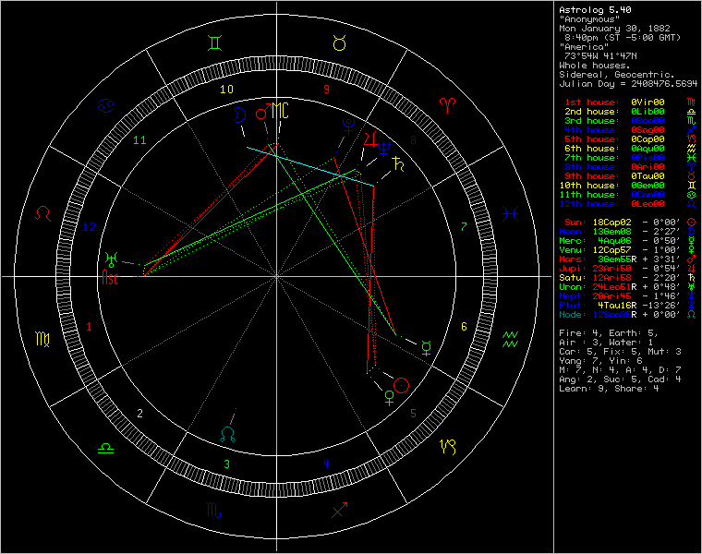Click the Libra glyph on the zodiac ring
The width and height of the screenshot is (702, 554).
pos(105,448)
